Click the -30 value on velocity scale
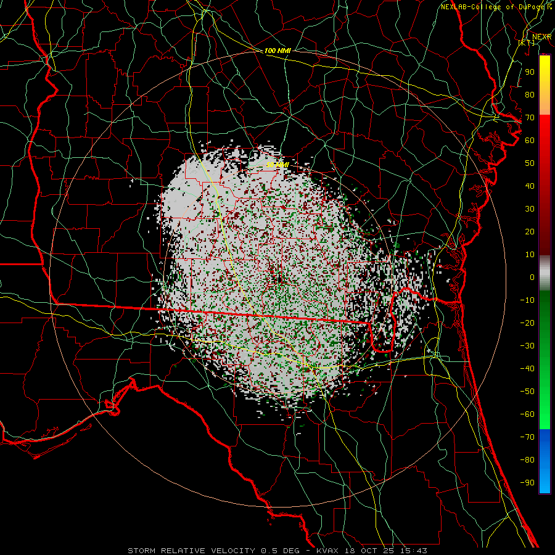The height and width of the screenshot is (555, 555). coord(527,346)
